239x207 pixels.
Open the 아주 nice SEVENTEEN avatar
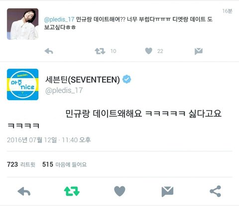[23, 85]
